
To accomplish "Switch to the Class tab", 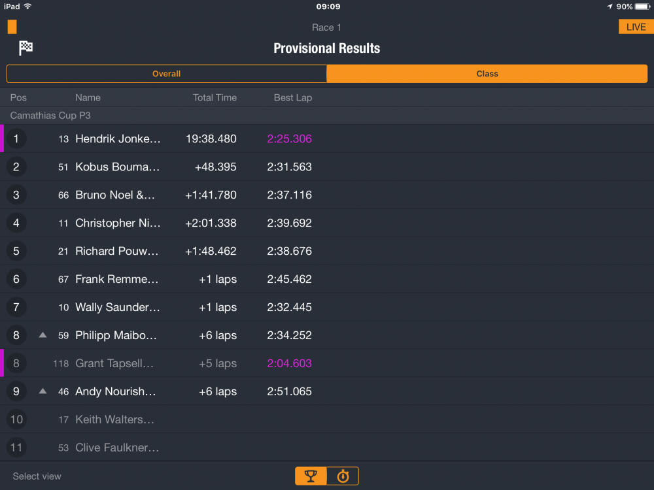I will coord(487,74).
